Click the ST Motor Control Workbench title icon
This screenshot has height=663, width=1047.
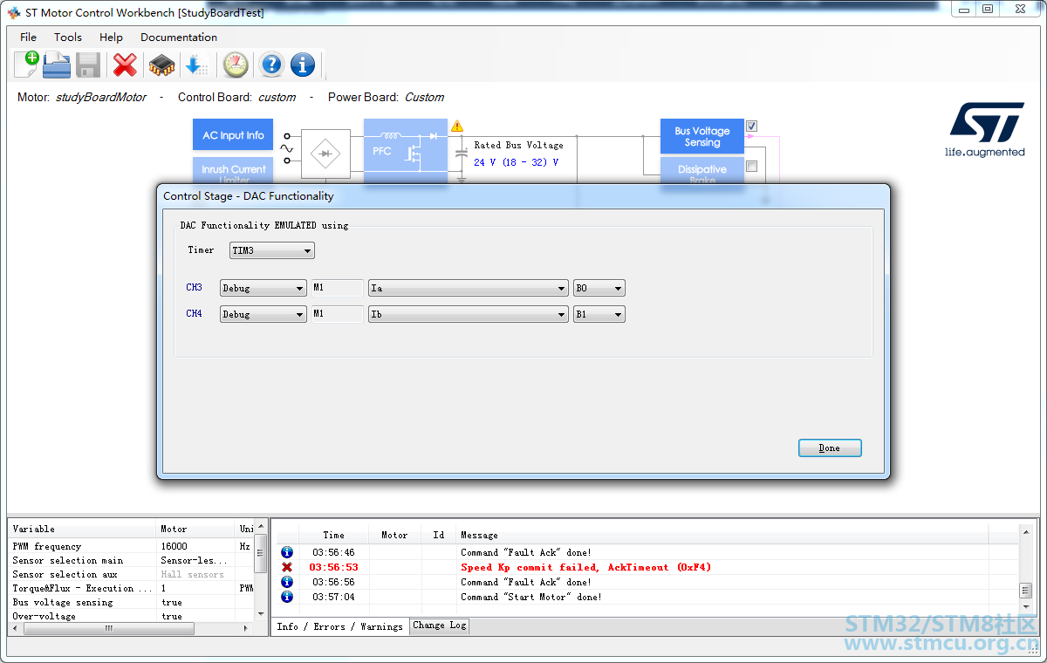point(13,12)
